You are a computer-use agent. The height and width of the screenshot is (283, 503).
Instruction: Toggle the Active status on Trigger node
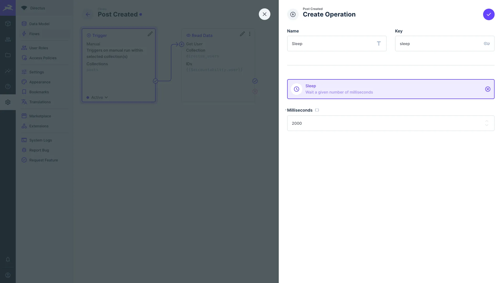coord(98,97)
